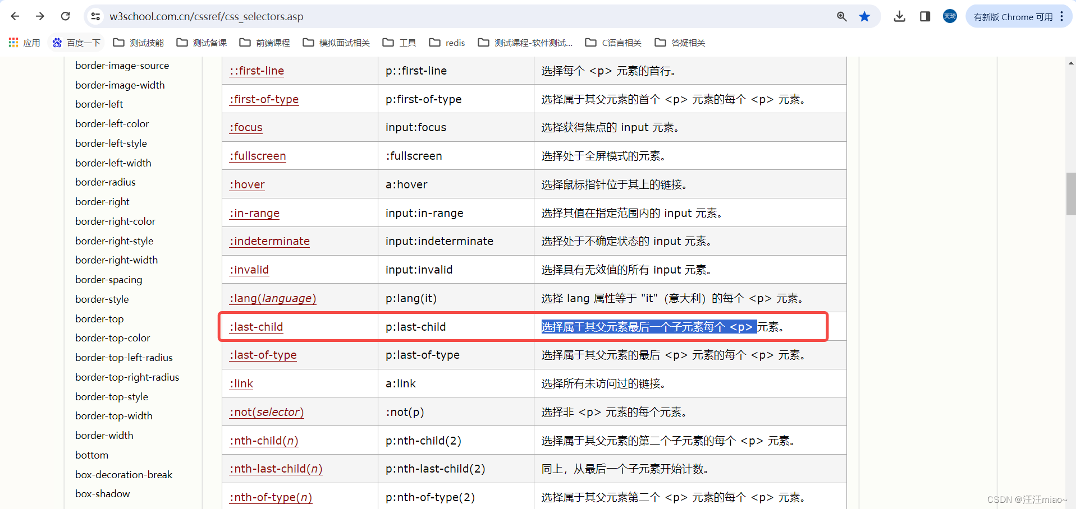Open Chrome downloads

point(899,16)
